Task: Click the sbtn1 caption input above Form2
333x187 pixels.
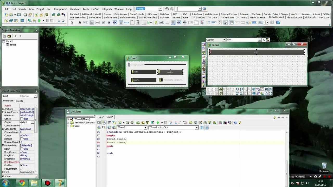Action: [242, 40]
